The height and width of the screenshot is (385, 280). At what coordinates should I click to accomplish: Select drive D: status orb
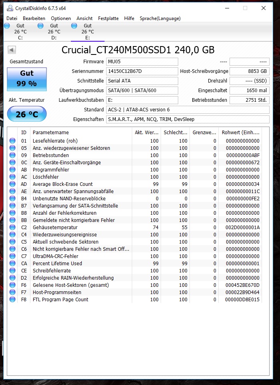tap(40, 26)
